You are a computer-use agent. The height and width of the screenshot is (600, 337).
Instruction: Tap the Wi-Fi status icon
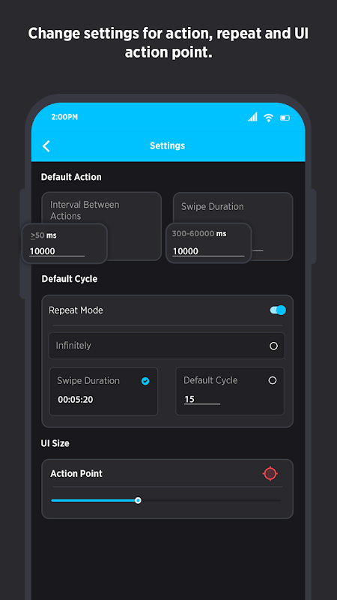point(269,118)
